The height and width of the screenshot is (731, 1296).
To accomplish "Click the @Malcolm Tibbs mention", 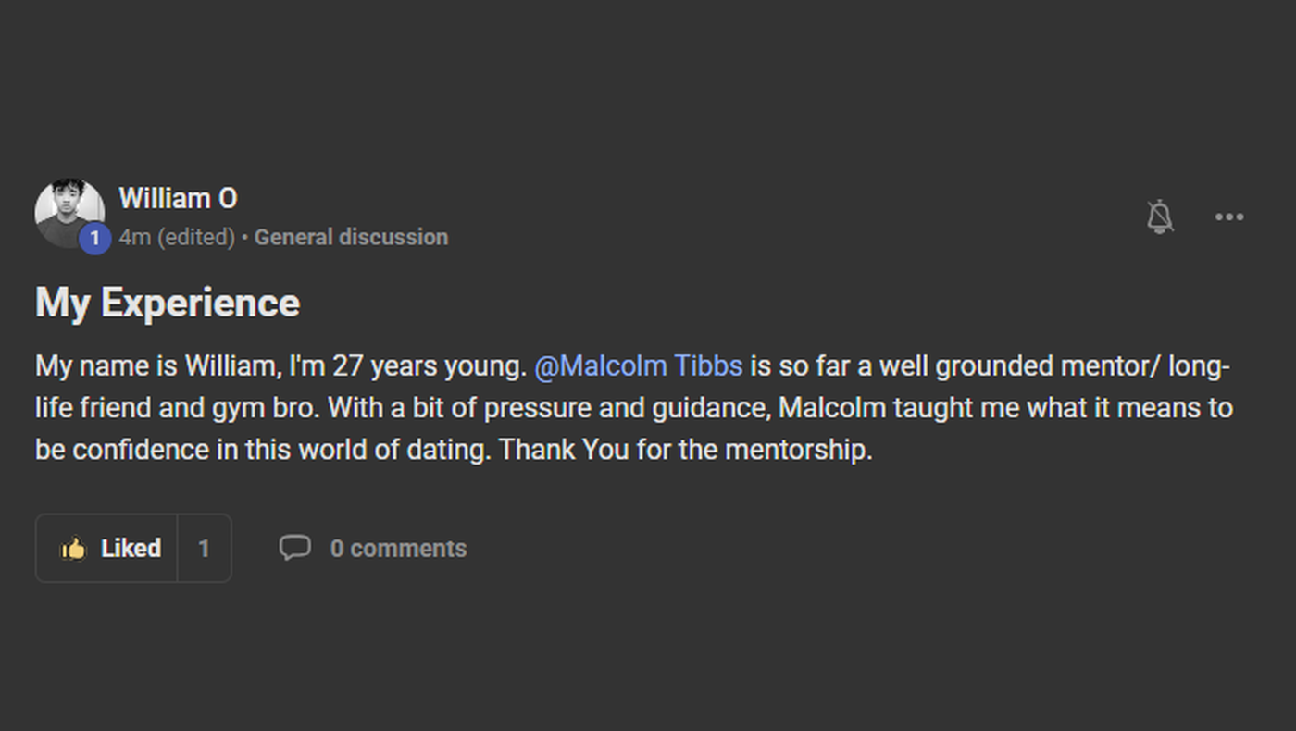I will click(639, 366).
